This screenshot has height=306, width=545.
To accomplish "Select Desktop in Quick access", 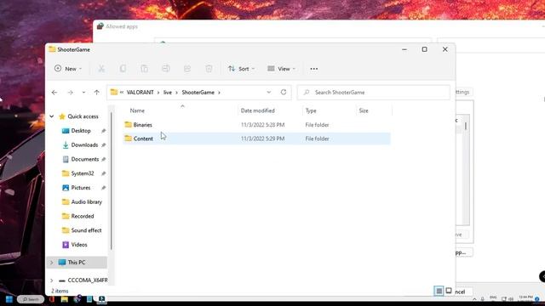I will pyautogui.click(x=81, y=131).
